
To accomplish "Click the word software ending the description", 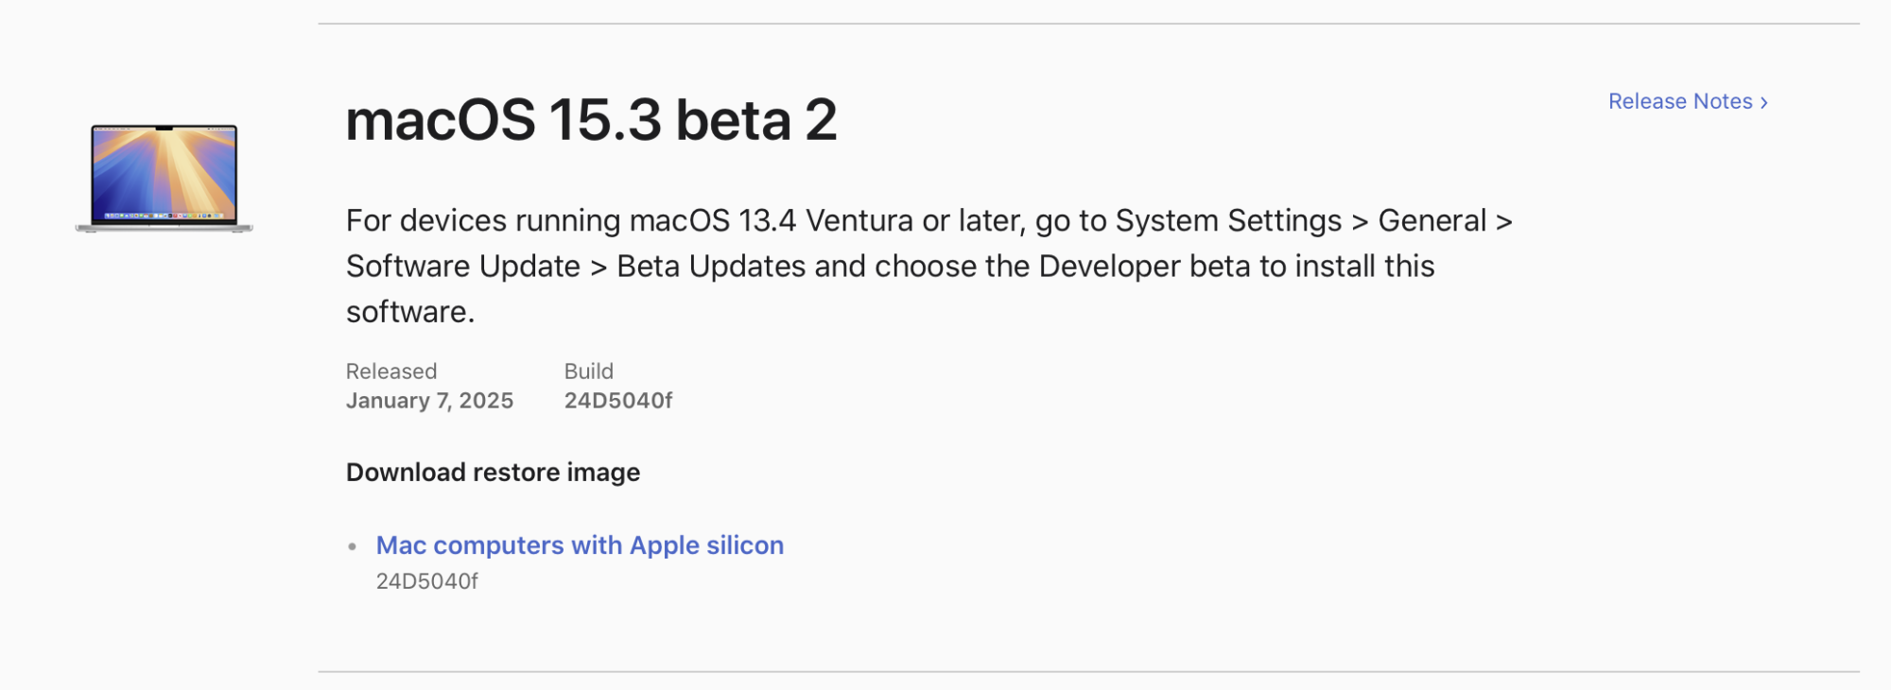I will point(408,312).
